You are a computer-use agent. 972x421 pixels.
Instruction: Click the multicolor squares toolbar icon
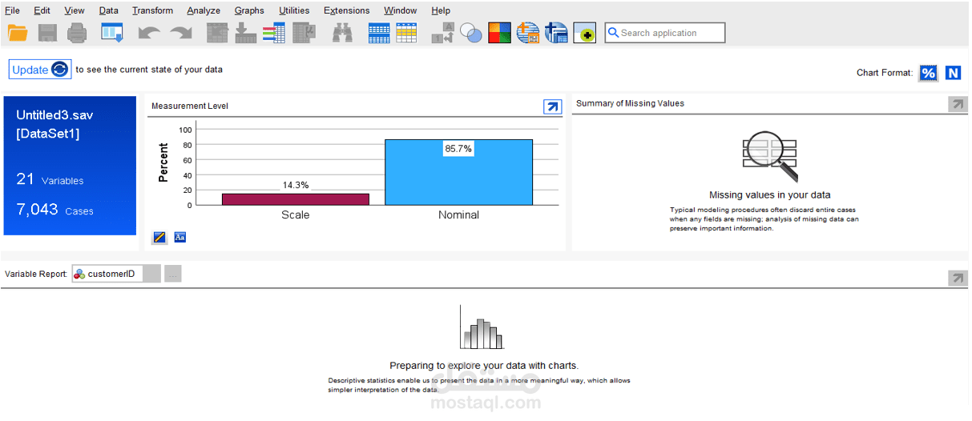[x=500, y=33]
